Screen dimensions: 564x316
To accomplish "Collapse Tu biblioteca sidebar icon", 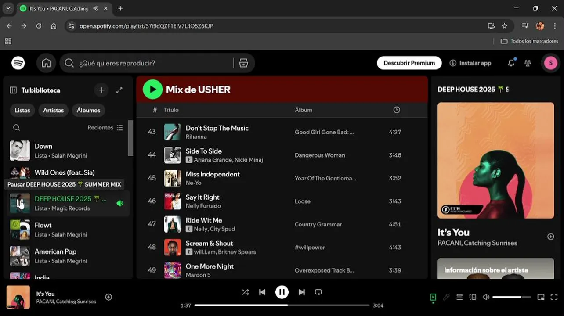I will click(13, 90).
